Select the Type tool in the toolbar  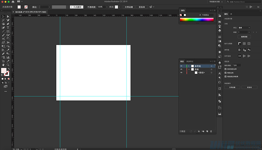coord(8,28)
